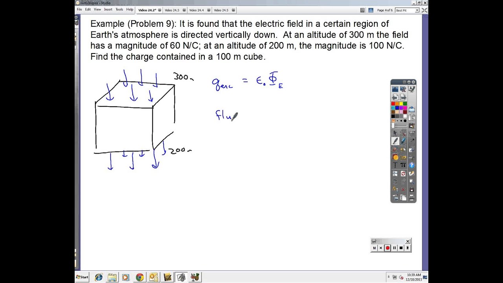The height and width of the screenshot is (283, 503).
Task: Open the Tools menu
Action: (x=119, y=9)
